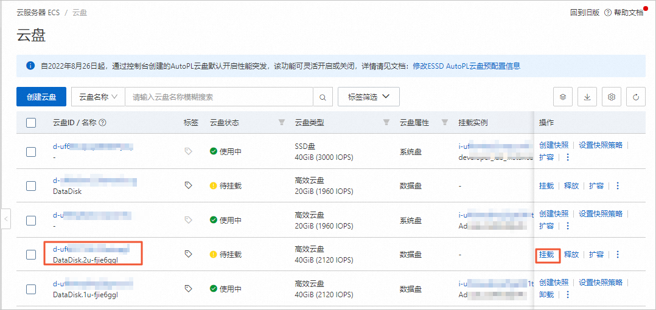Open the 云盘名称 search type dropdown
The image size is (656, 310).
98,97
